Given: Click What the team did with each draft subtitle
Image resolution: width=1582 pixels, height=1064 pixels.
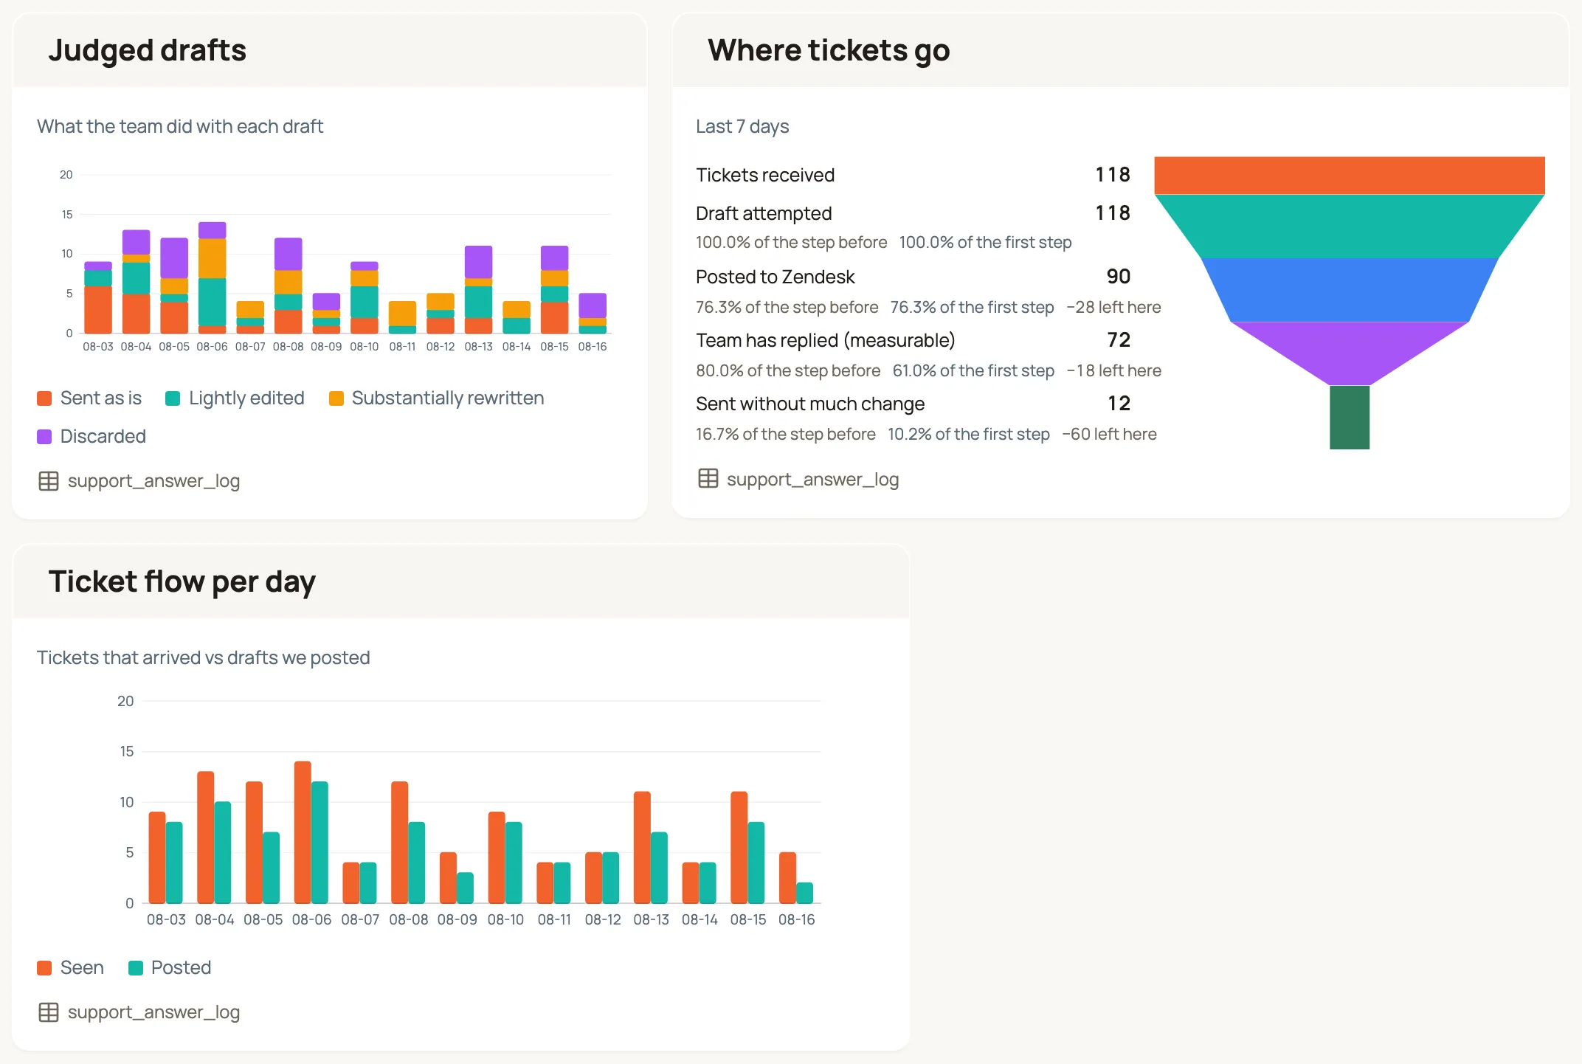Looking at the screenshot, I should [180, 127].
